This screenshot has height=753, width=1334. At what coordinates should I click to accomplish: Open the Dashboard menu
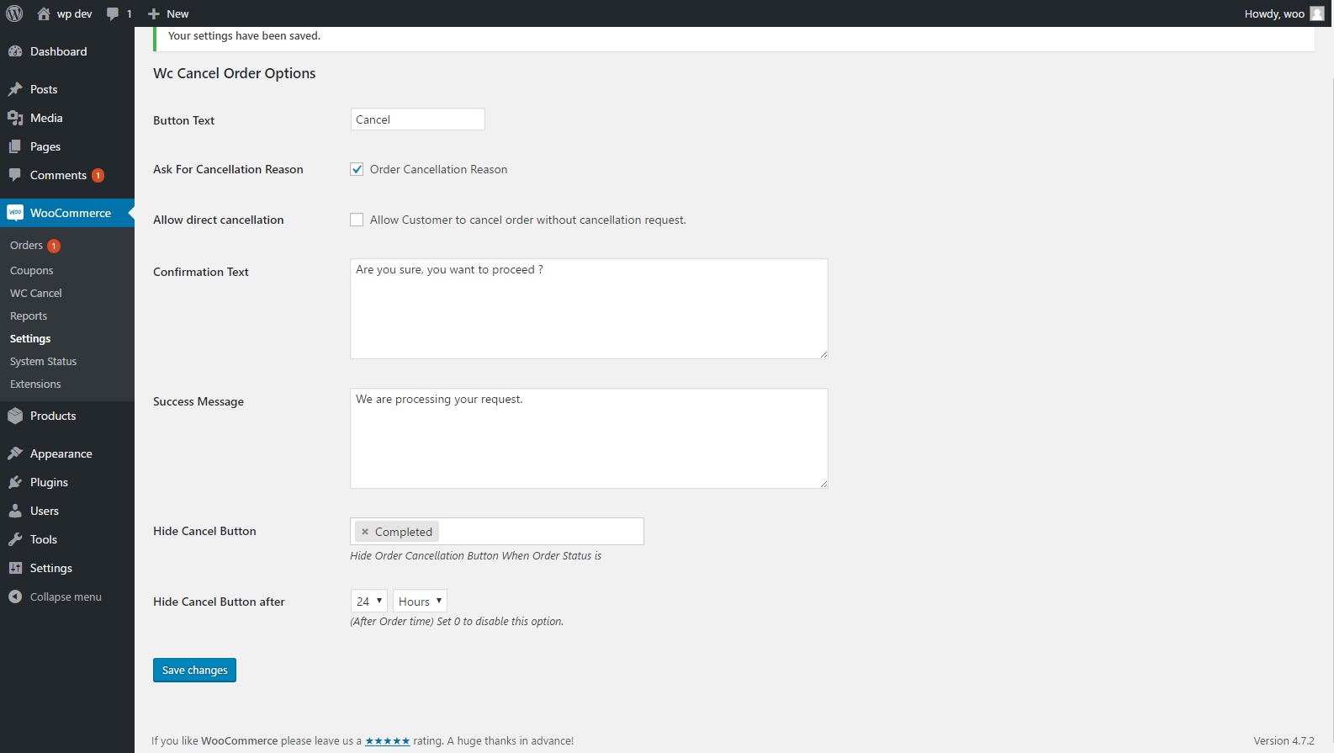[x=67, y=51]
